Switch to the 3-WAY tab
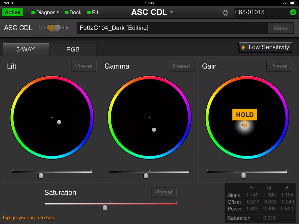 pos(26,49)
